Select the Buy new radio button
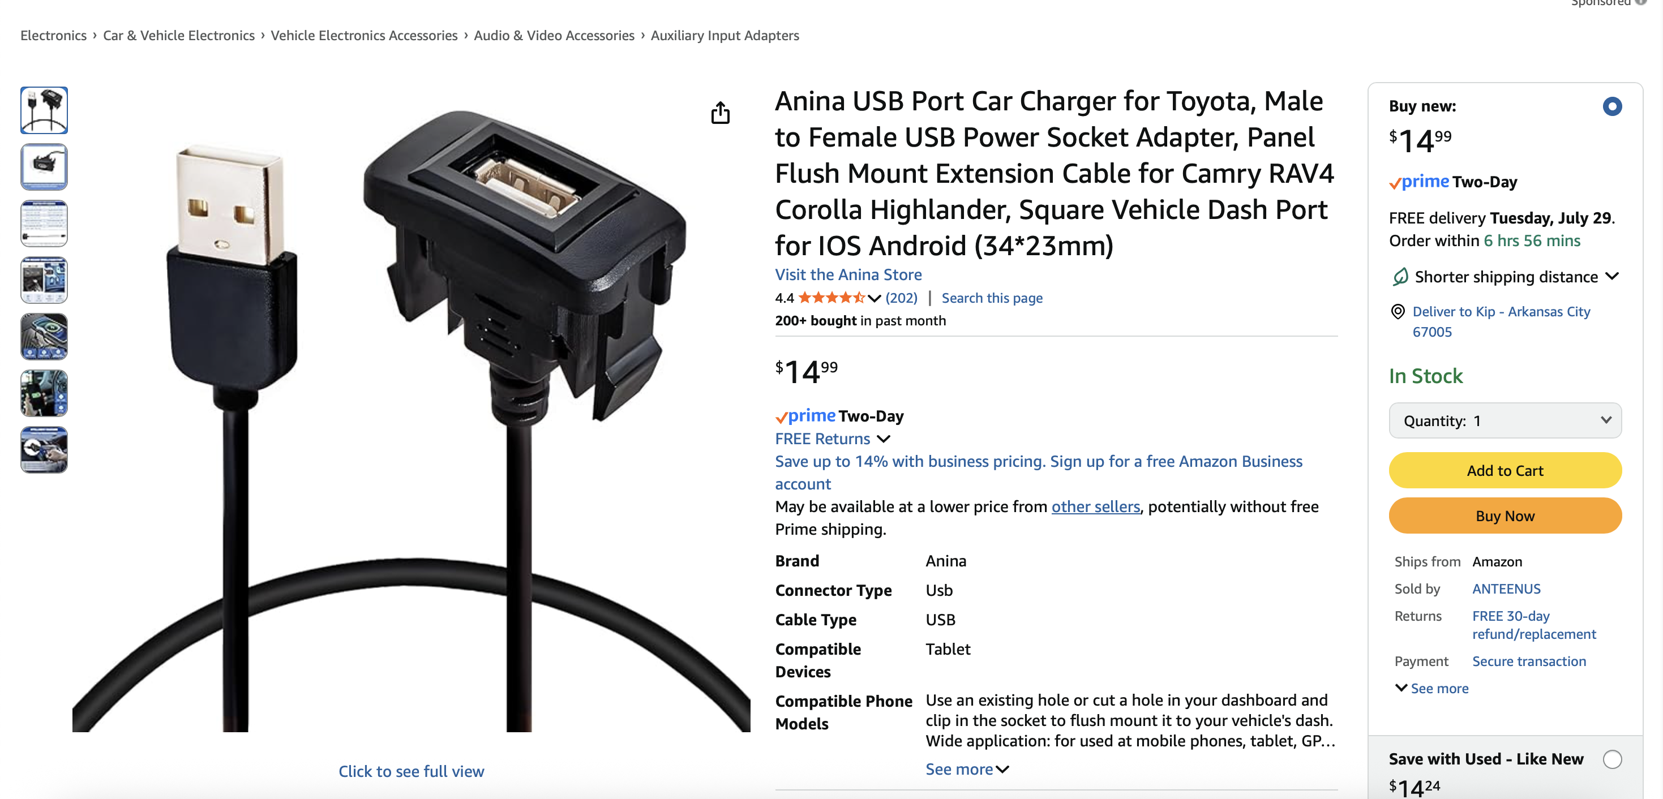 (x=1611, y=106)
